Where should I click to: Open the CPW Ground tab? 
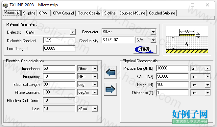(63, 13)
